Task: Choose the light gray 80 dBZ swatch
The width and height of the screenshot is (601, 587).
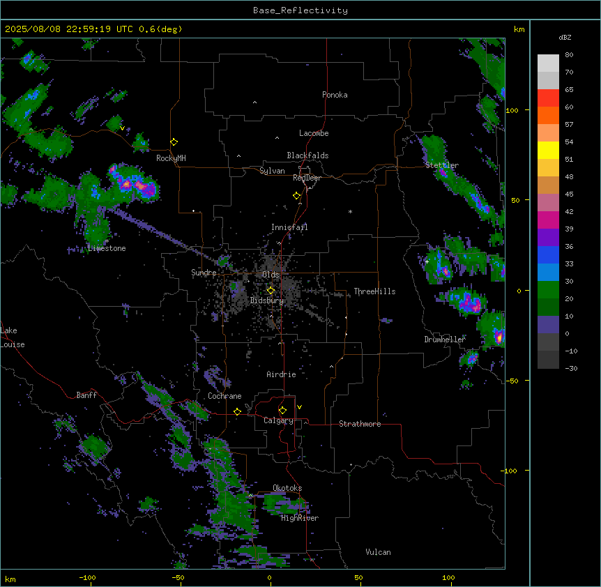Action: (548, 63)
